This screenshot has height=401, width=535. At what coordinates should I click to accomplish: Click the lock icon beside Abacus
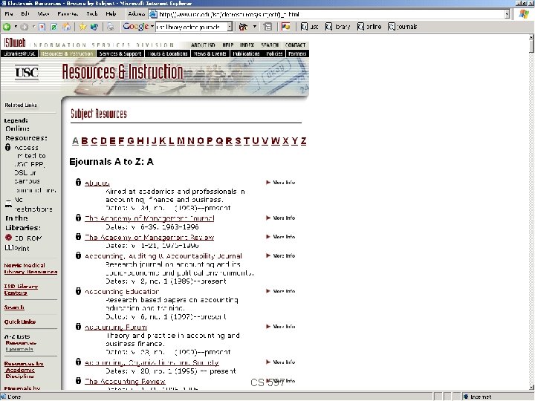tap(79, 182)
